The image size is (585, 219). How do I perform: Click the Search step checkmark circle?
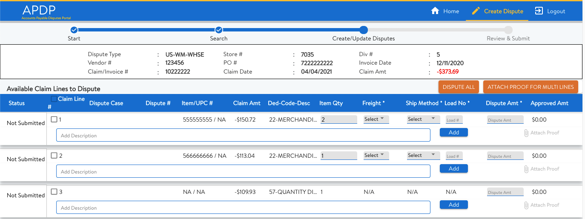click(219, 30)
